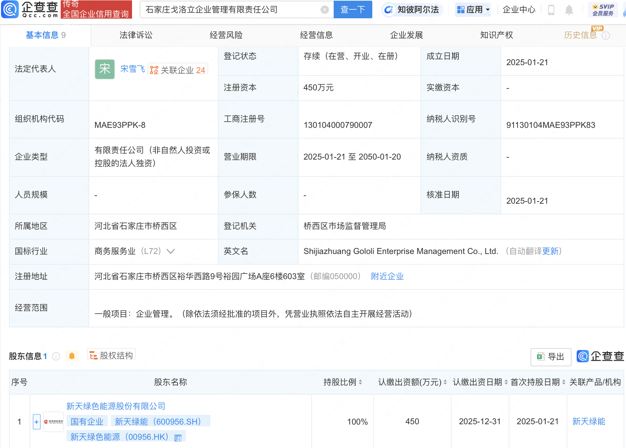Image resolution: width=626 pixels, height=448 pixels.
Task: Open 知彼阿尔法 button in header
Action: point(412,10)
